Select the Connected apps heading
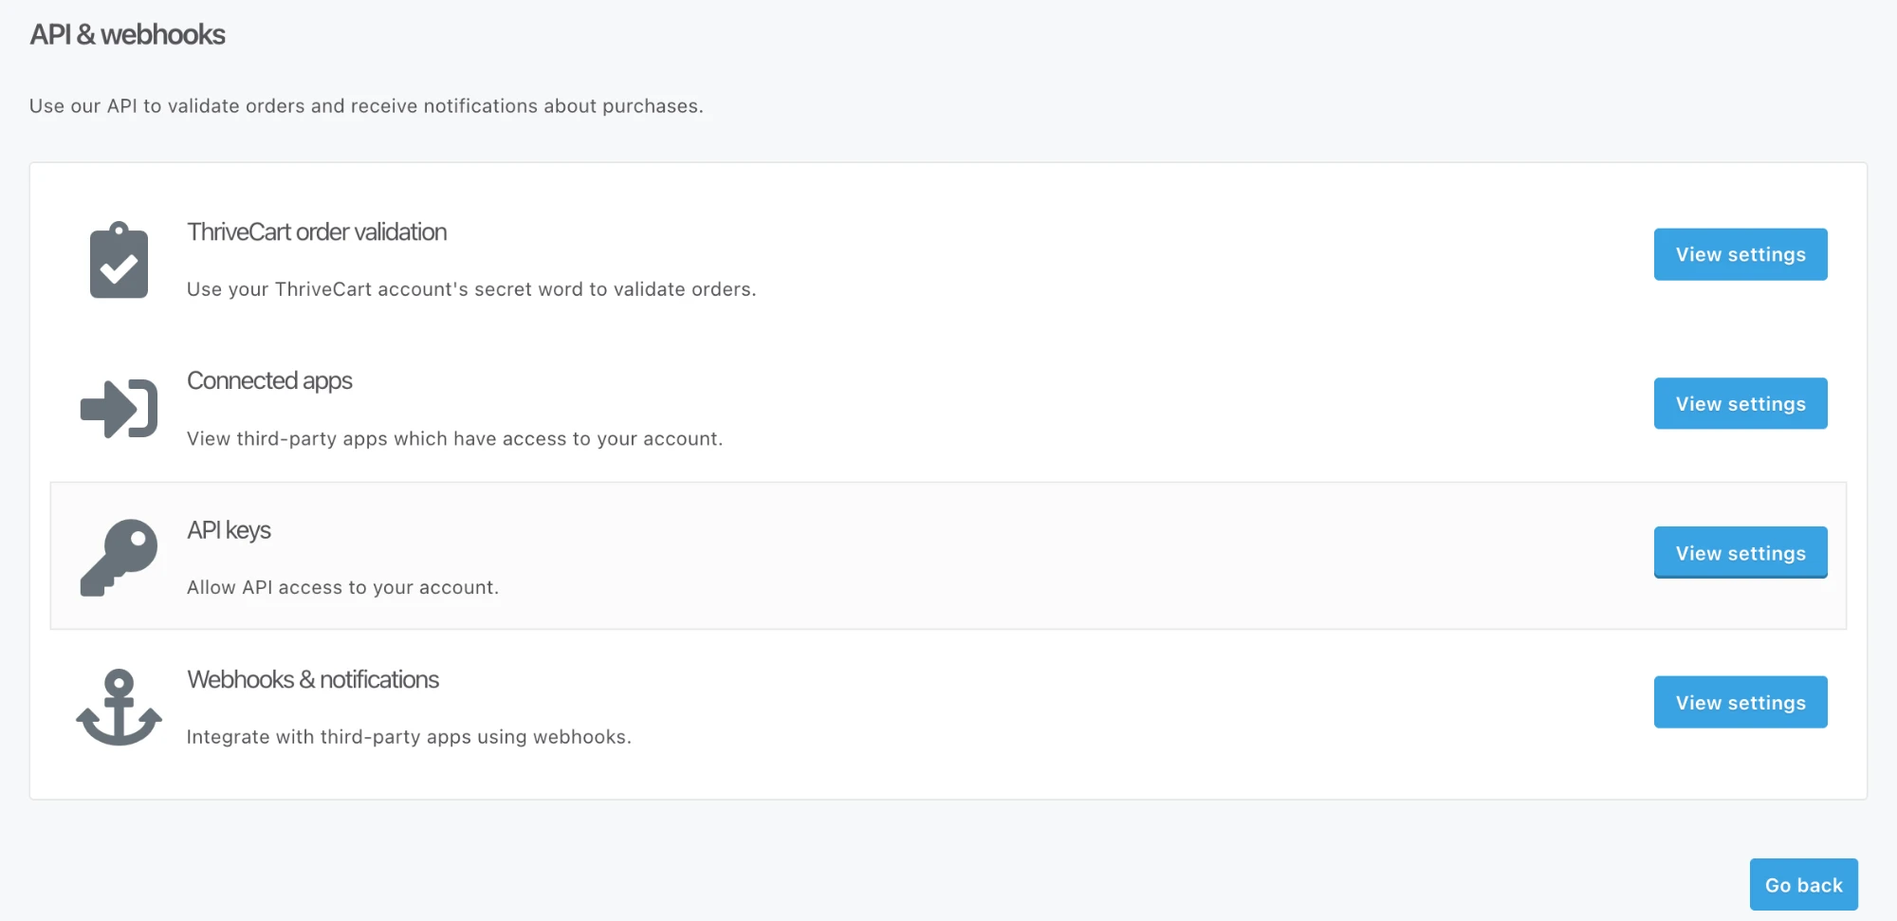The width and height of the screenshot is (1897, 921). [269, 381]
